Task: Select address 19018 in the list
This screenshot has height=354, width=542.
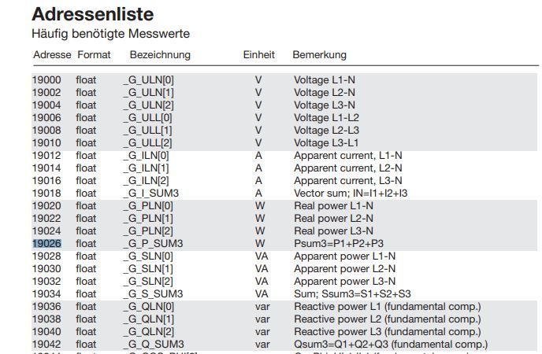Action: [46, 194]
